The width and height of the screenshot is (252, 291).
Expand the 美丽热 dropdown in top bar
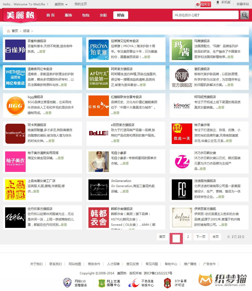point(61,4)
